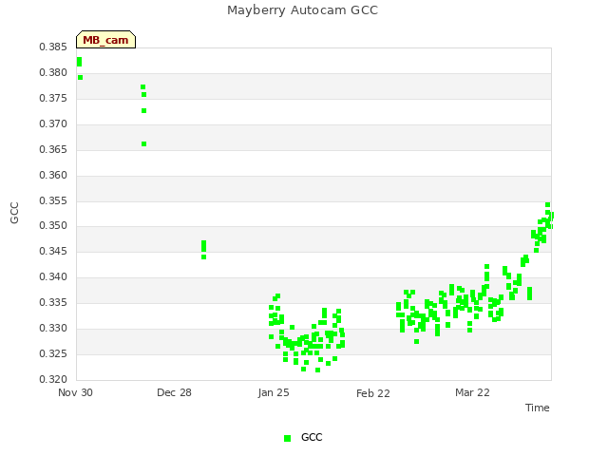Click the 0.325 y-axis value

53,354
